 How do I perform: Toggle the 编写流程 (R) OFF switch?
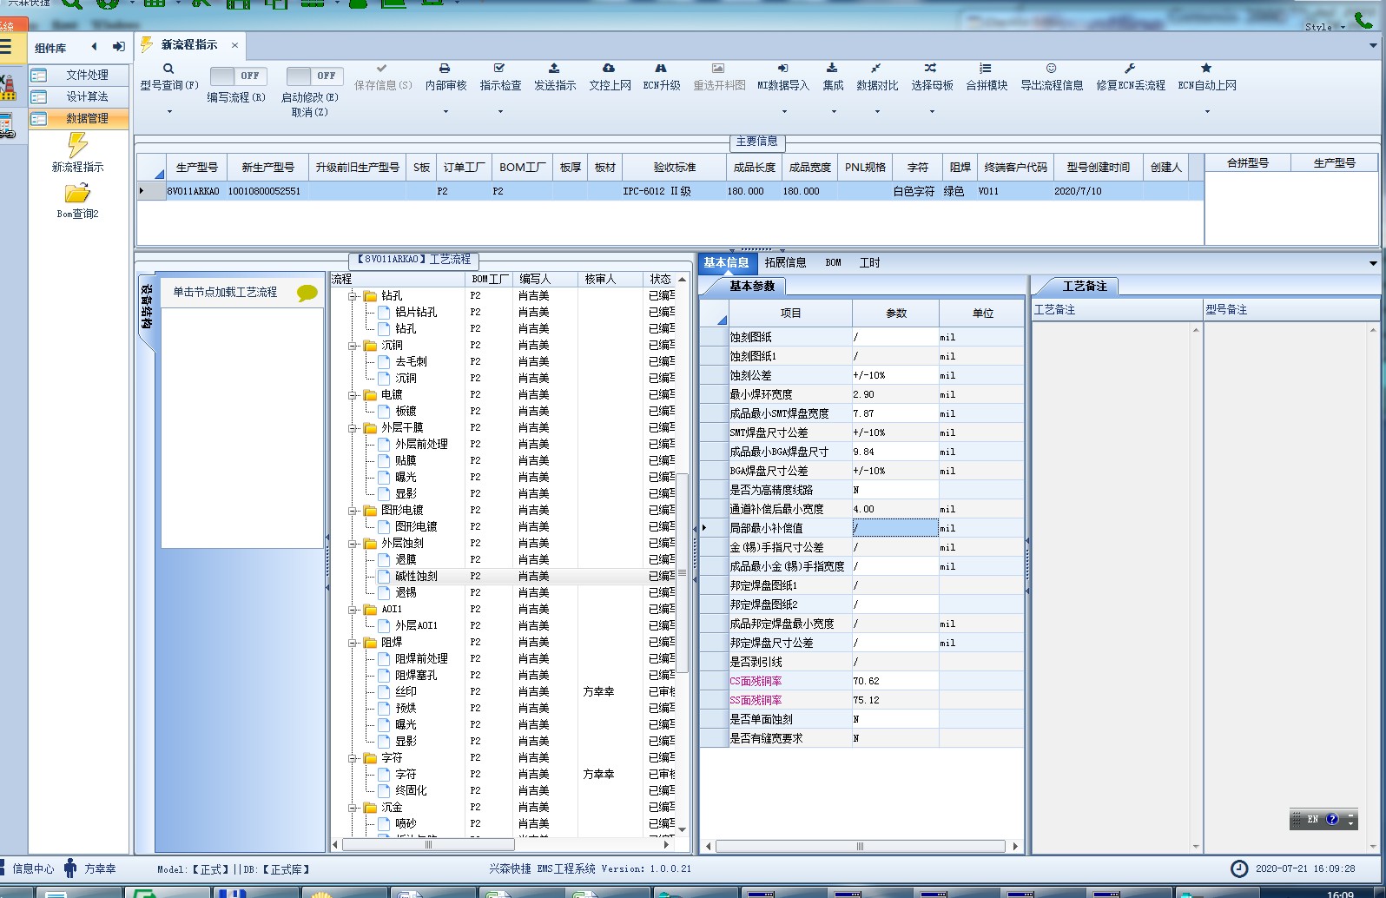[237, 76]
